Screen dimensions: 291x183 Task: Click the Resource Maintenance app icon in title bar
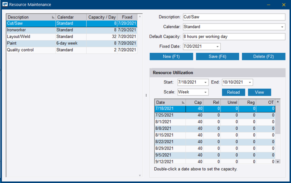pyautogui.click(x=5, y=5)
